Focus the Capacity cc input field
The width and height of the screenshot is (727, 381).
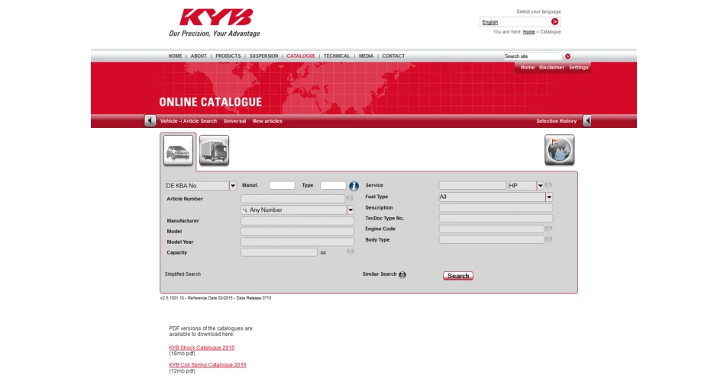point(279,252)
